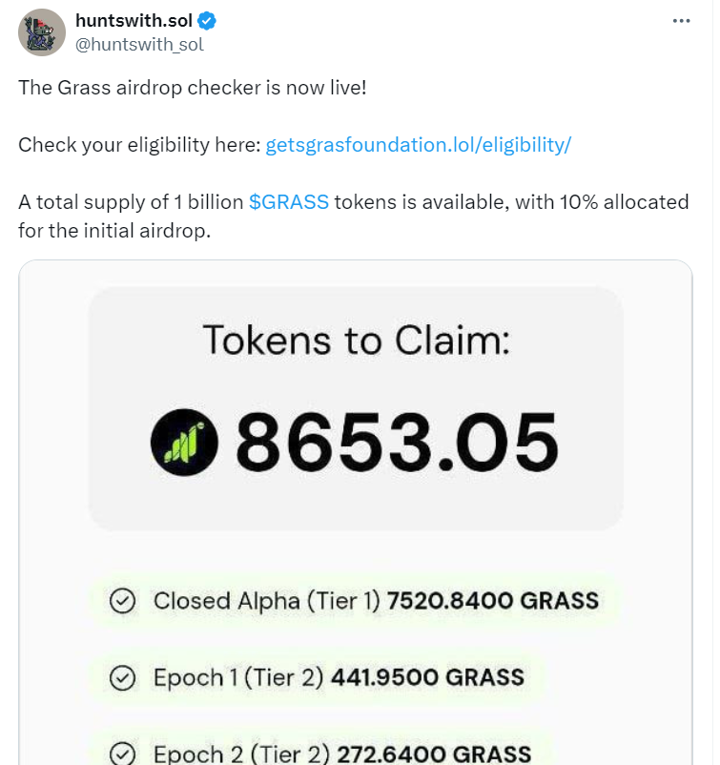Open the profile picture of huntswith.sol

[x=41, y=32]
